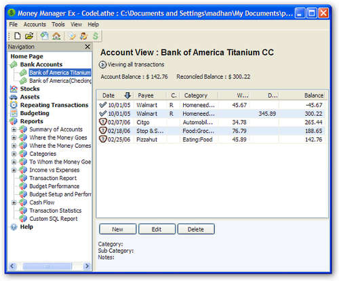
Task: Toggle status icon of Pizzahut transaction
Action: click(x=103, y=139)
